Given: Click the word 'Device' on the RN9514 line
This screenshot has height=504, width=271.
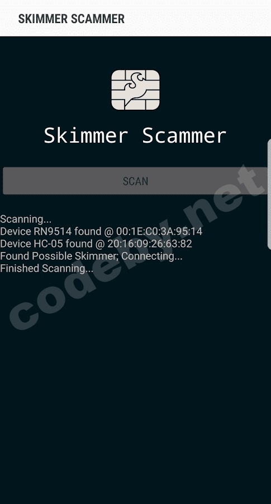Looking at the screenshot, I should pyautogui.click(x=16, y=231).
